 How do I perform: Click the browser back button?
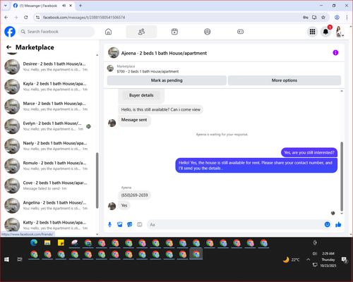point(6,18)
